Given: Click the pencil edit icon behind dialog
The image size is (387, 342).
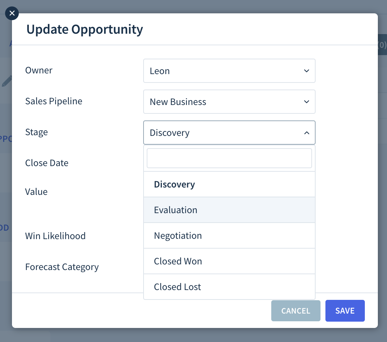Looking at the screenshot, I should [7, 81].
